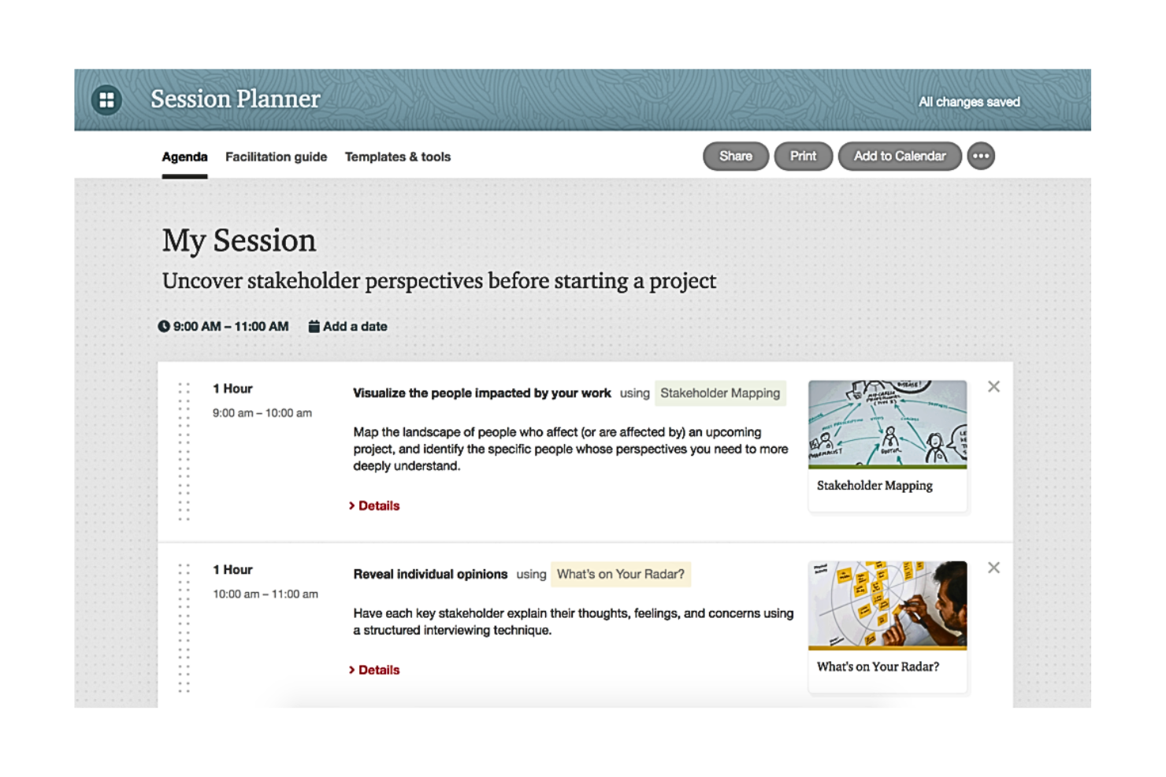Screen dimensions: 1166x777
Task: Switch to the Facilitation guide tab
Action: 276,157
